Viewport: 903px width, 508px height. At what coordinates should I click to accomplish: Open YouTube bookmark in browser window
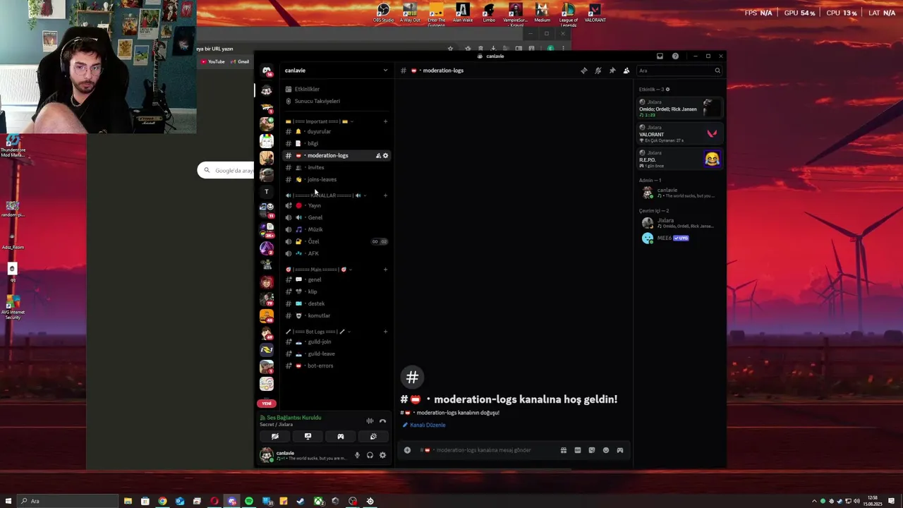pos(213,62)
